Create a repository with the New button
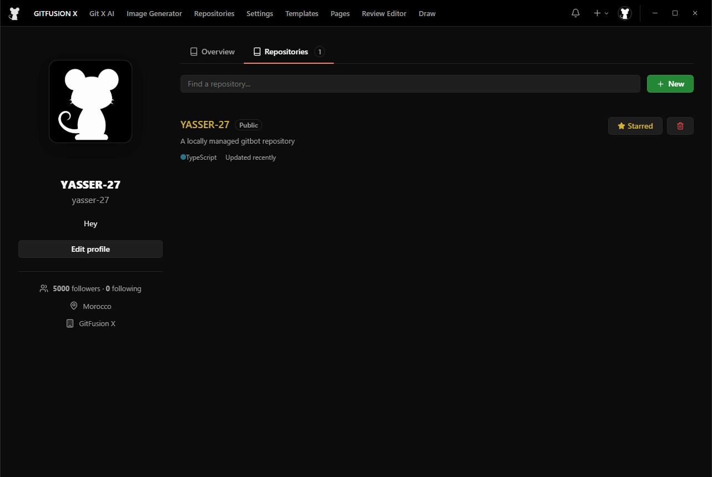Screen dimensions: 712x477 pyautogui.click(x=670, y=84)
